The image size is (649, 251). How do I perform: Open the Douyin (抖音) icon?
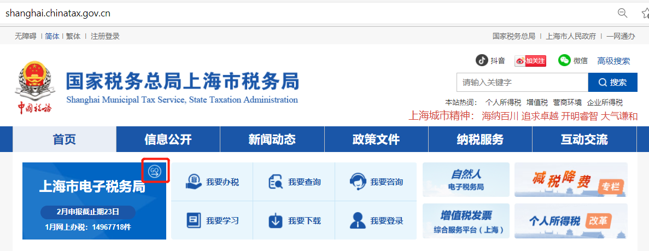pyautogui.click(x=481, y=60)
